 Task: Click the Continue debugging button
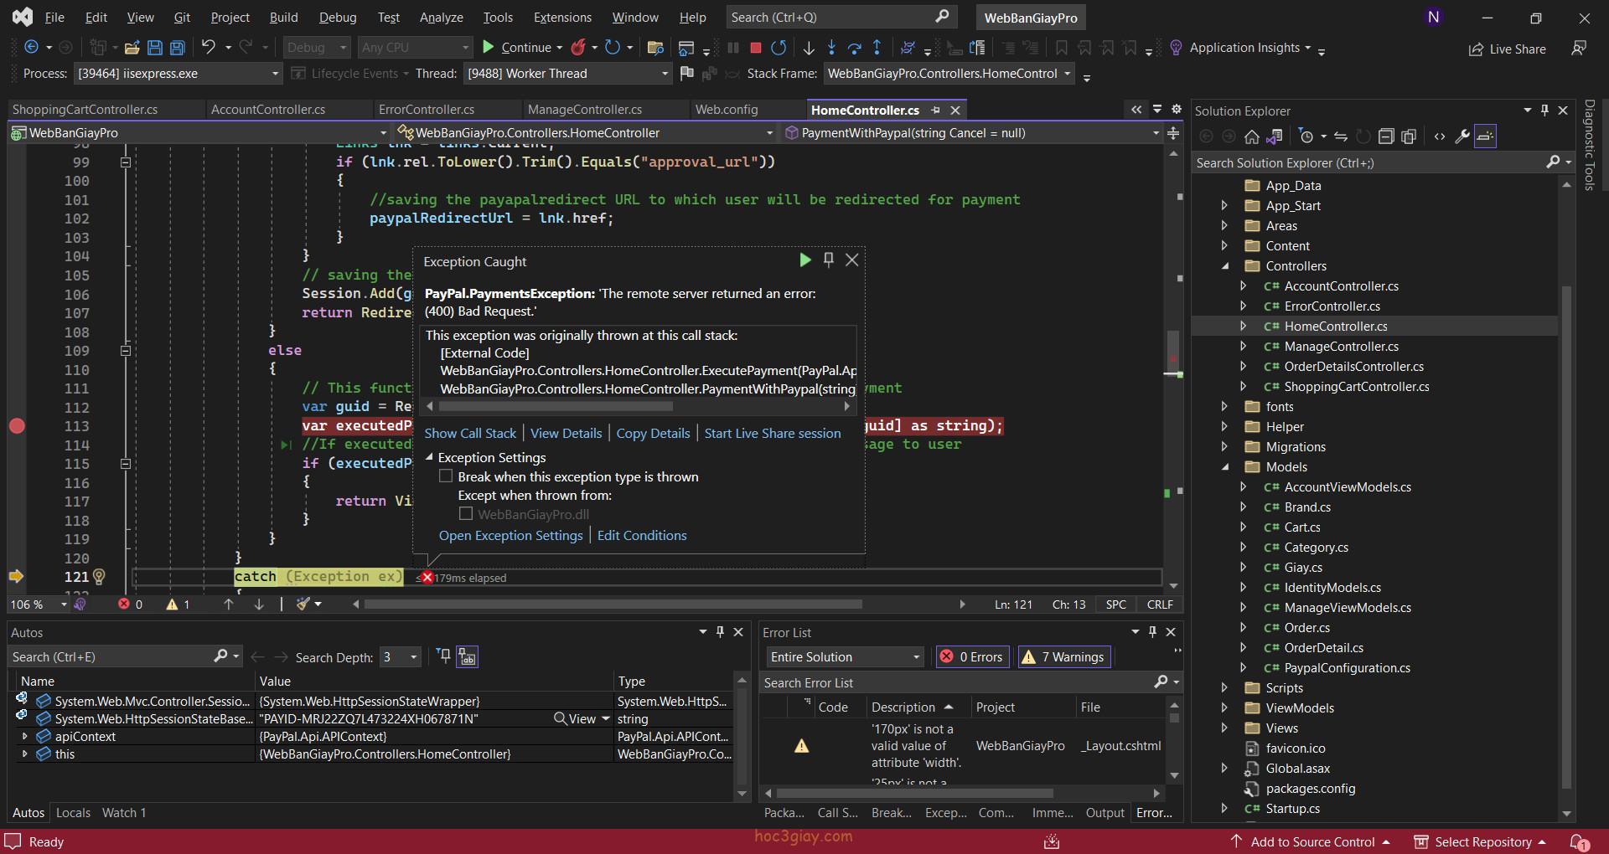(x=516, y=48)
